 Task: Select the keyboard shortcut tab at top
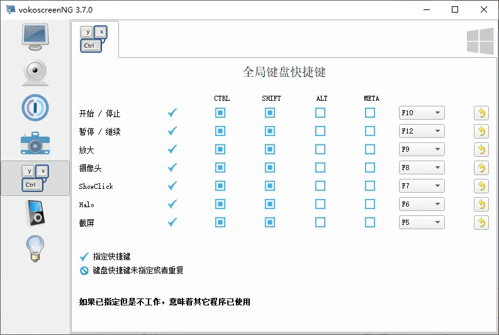pos(94,39)
